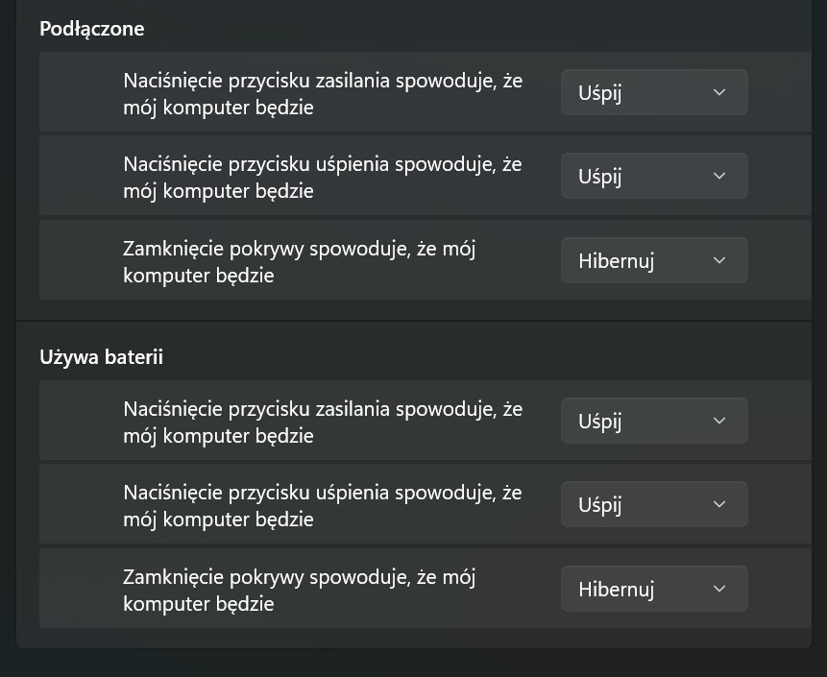The height and width of the screenshot is (677, 827).
Task: Click the Używa baterii section heading
Action: coord(101,357)
